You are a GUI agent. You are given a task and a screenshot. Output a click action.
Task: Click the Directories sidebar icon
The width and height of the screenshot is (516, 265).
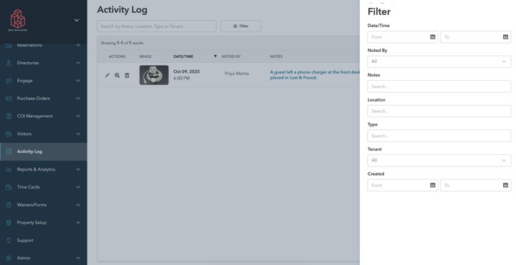click(9, 63)
